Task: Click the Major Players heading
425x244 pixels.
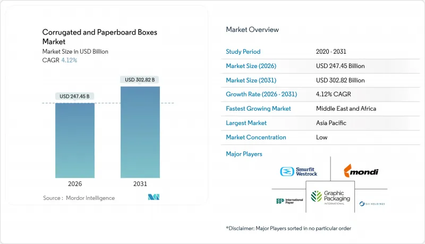Action: pyautogui.click(x=244, y=154)
